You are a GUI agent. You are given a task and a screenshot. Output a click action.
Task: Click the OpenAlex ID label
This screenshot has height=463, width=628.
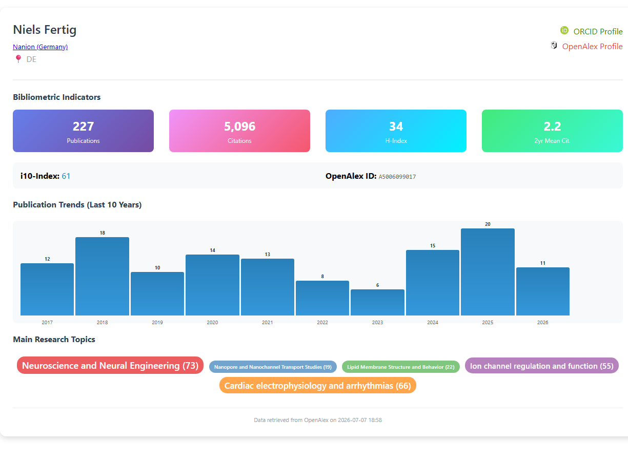point(351,176)
